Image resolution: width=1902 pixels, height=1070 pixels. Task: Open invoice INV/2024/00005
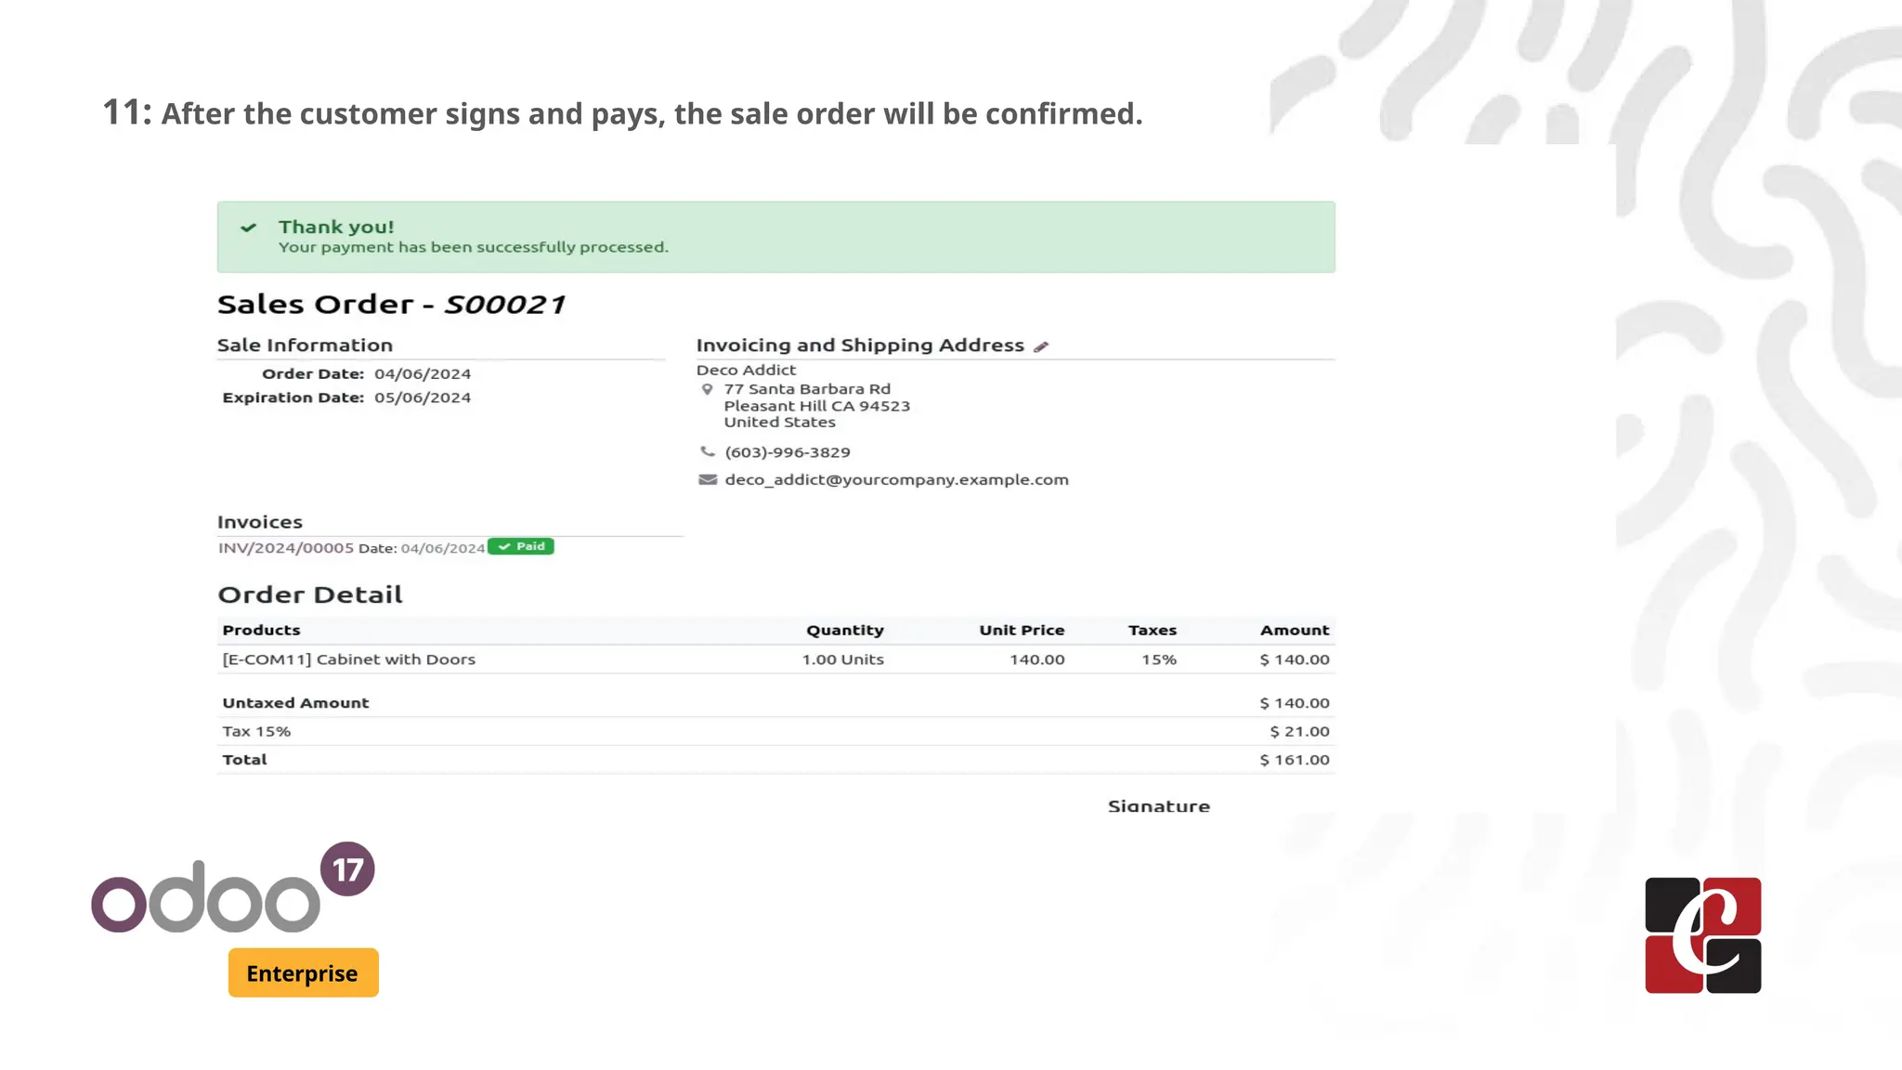pyautogui.click(x=286, y=548)
